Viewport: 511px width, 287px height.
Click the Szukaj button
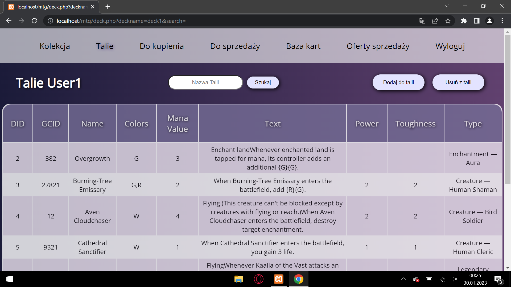coord(263,82)
